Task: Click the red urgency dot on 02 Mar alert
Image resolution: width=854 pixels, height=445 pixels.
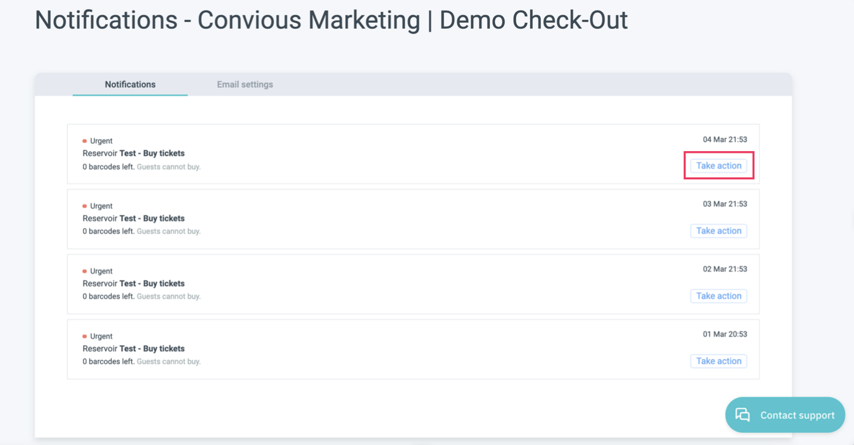Action: tap(84, 271)
